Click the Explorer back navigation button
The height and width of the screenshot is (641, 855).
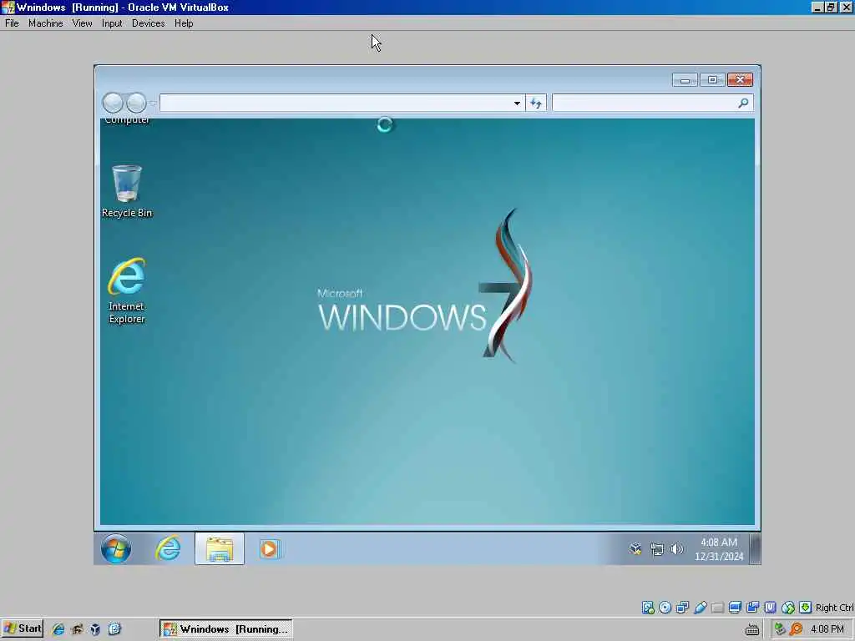tap(113, 103)
